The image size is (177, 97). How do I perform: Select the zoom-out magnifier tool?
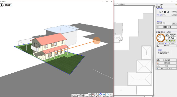click(x=97, y=95)
